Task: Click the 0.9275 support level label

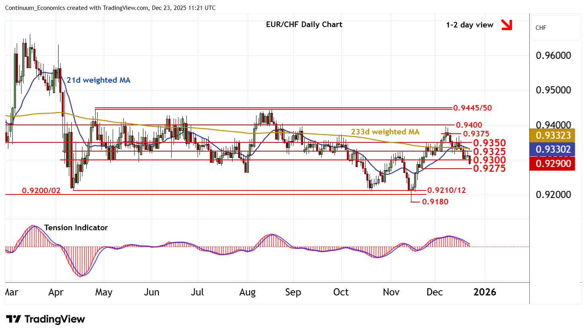Action: (489, 169)
